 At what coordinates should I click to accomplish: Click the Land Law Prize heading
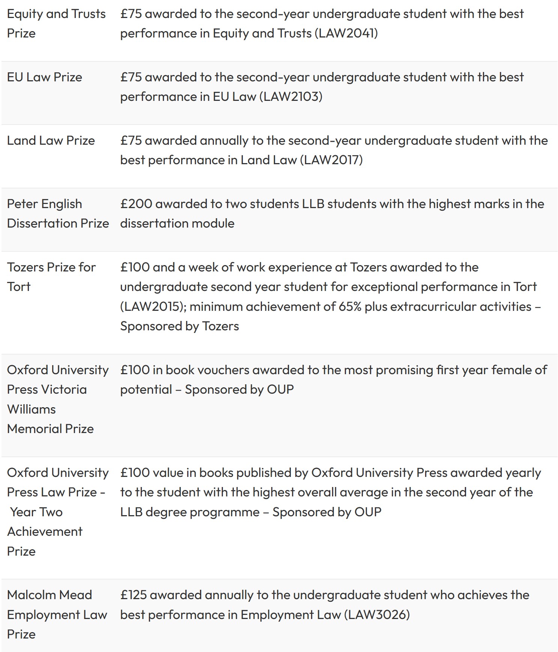tap(51, 140)
